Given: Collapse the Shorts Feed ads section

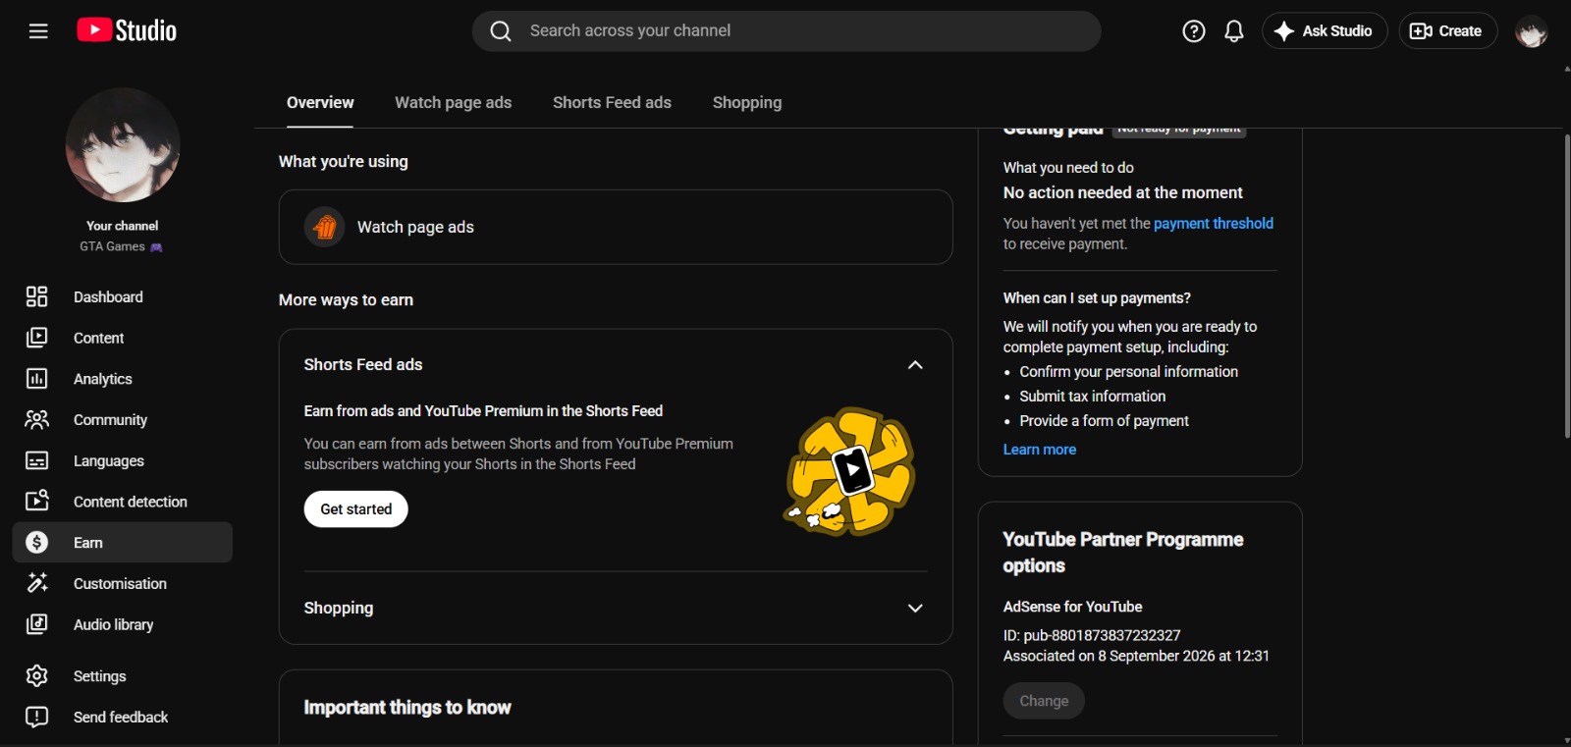Looking at the screenshot, I should (x=915, y=365).
